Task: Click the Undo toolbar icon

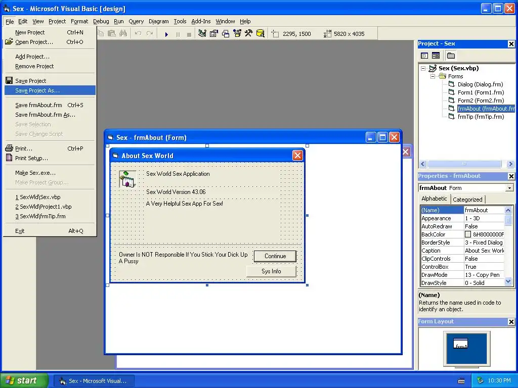Action: [x=138, y=34]
